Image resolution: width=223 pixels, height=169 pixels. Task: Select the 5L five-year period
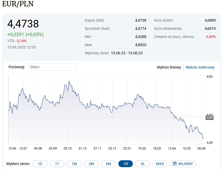coord(143,163)
